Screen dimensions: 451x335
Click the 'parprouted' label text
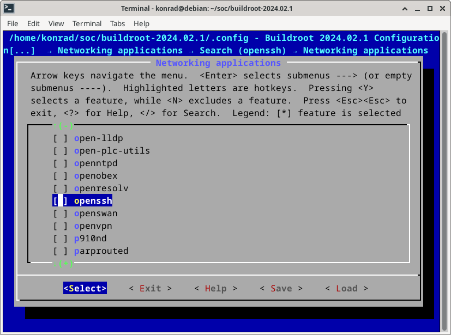click(101, 251)
